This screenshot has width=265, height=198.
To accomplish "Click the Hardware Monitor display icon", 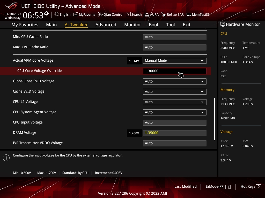I will pos(223,24).
